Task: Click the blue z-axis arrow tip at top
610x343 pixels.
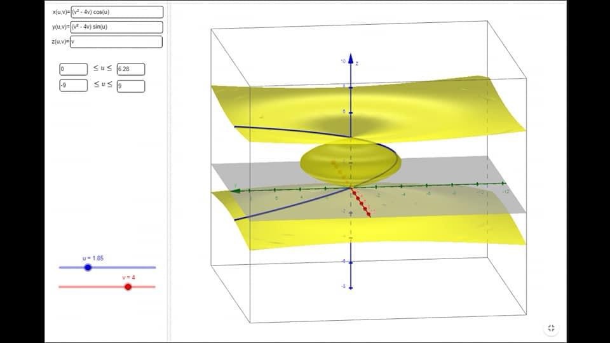Action: coord(350,58)
